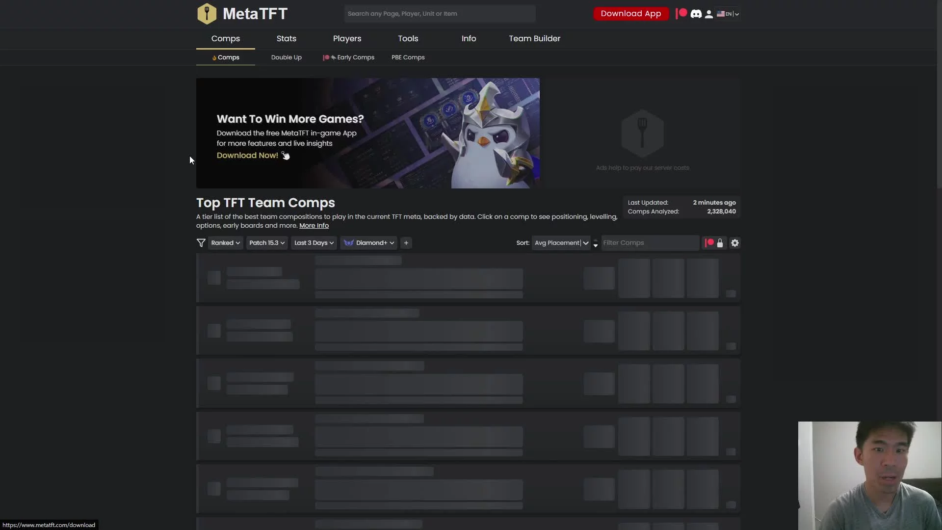The height and width of the screenshot is (530, 942).
Task: Select the Comps sub-tab
Action: click(226, 57)
